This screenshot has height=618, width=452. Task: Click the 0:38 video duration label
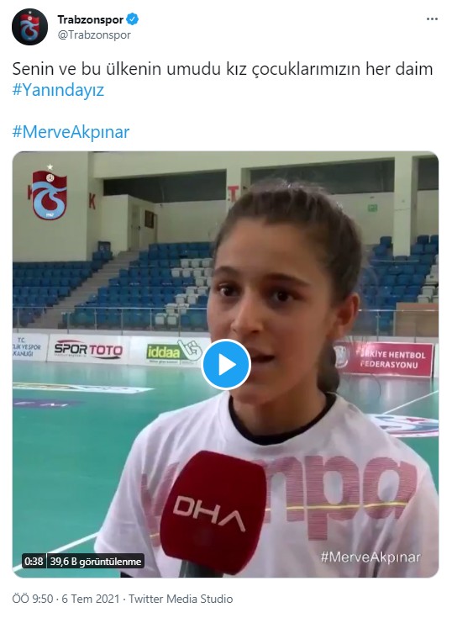click(x=34, y=561)
